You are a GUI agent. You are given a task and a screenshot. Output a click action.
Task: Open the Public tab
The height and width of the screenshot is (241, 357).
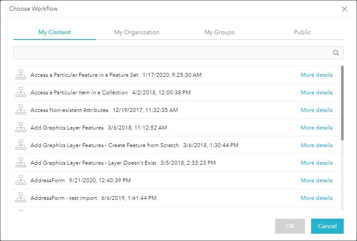click(303, 32)
